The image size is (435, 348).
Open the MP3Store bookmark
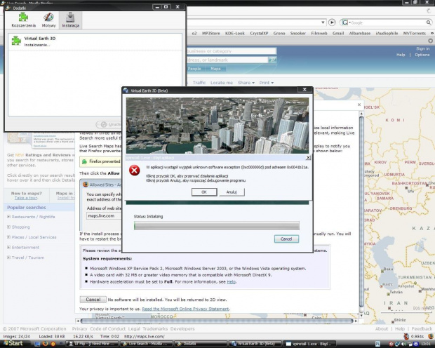pos(211,33)
